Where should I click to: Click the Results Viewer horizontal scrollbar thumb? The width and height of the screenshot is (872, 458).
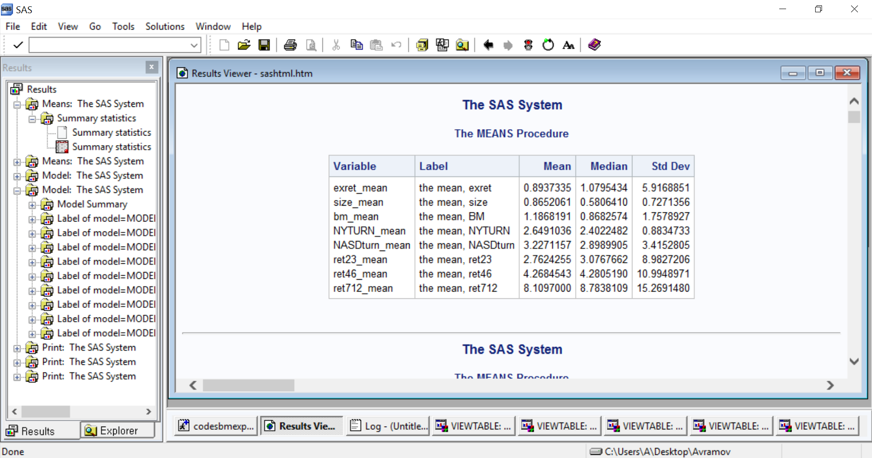(x=248, y=385)
